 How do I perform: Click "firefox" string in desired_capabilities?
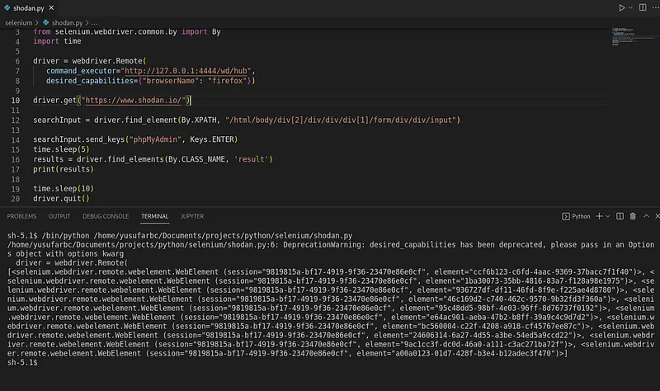click(228, 80)
